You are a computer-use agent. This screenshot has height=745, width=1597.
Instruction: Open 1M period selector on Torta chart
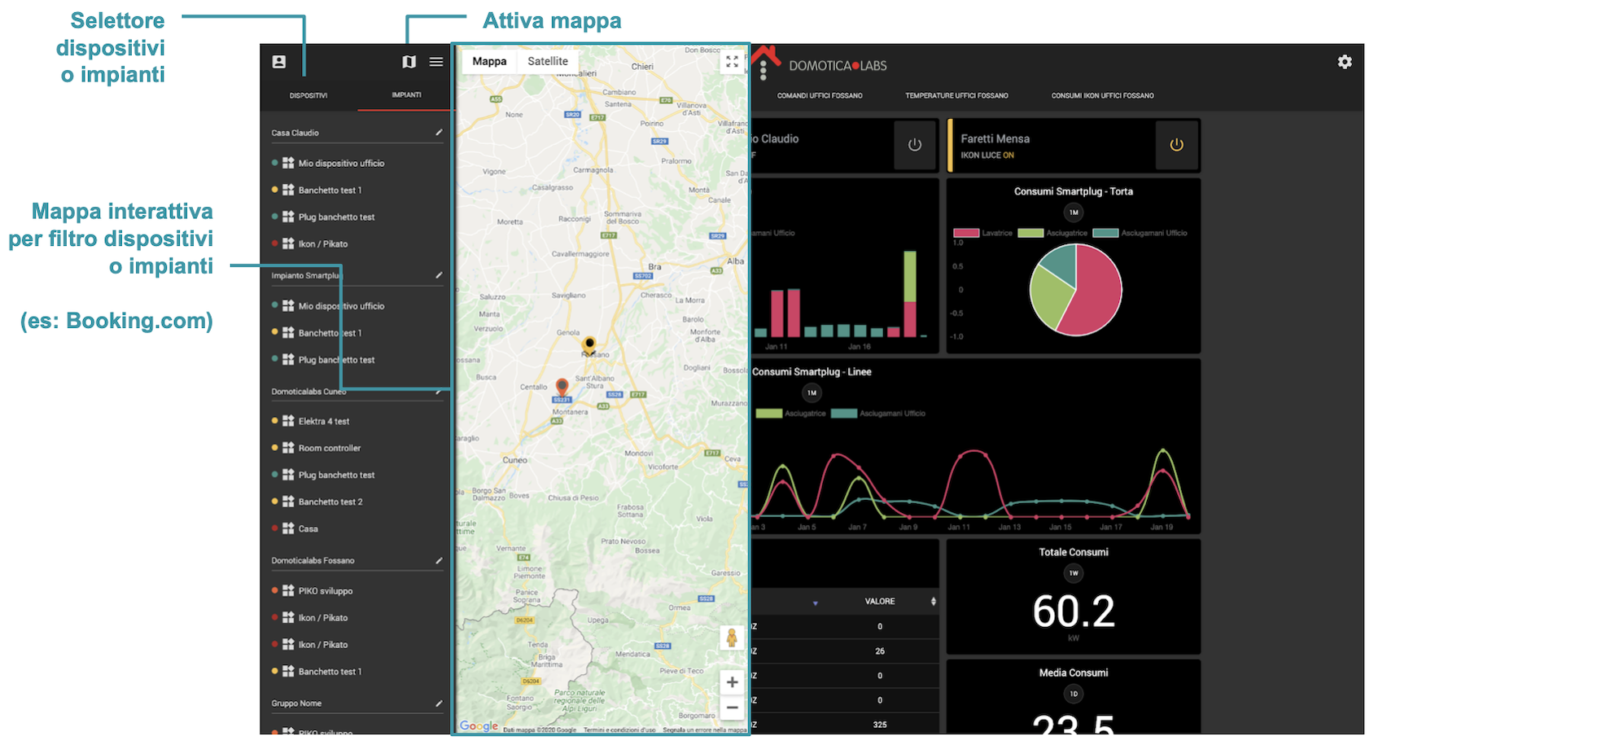point(1074,213)
